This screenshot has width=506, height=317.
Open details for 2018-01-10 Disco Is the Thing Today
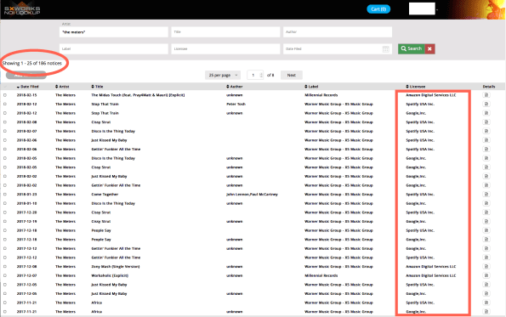pyautogui.click(x=486, y=203)
